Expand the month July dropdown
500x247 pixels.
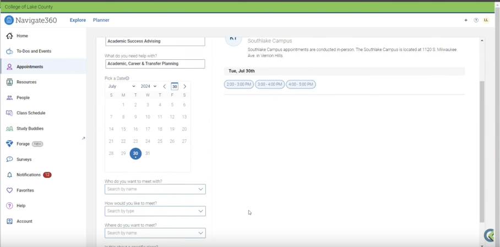click(121, 86)
